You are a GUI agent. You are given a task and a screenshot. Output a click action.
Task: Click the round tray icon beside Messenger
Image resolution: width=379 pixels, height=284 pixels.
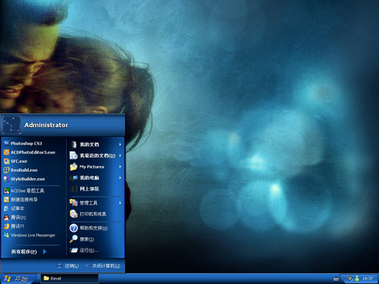[x=350, y=278]
